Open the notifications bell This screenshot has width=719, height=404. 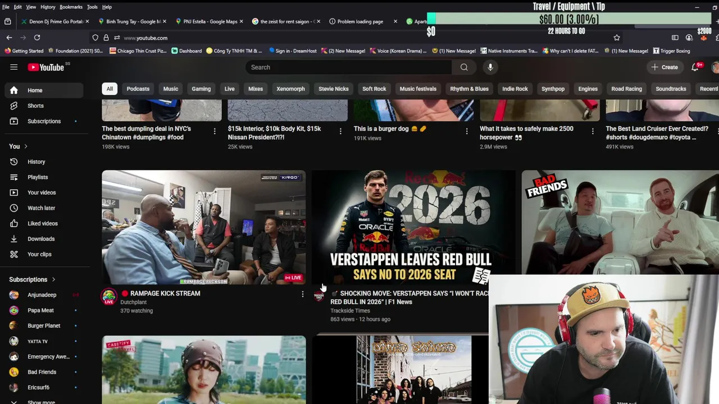point(695,67)
